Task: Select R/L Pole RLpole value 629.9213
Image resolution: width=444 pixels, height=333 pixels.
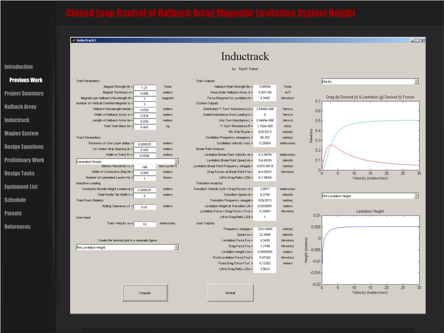Action: [265, 132]
